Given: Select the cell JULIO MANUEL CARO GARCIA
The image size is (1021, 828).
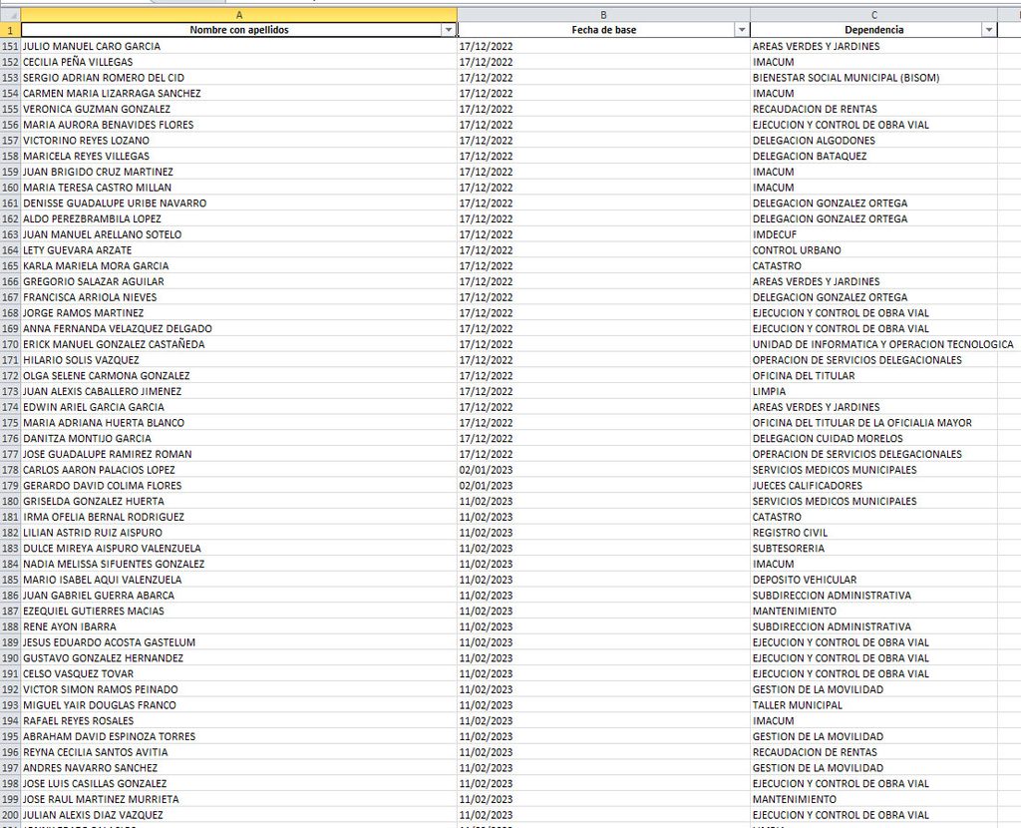Looking at the screenshot, I should pos(239,46).
